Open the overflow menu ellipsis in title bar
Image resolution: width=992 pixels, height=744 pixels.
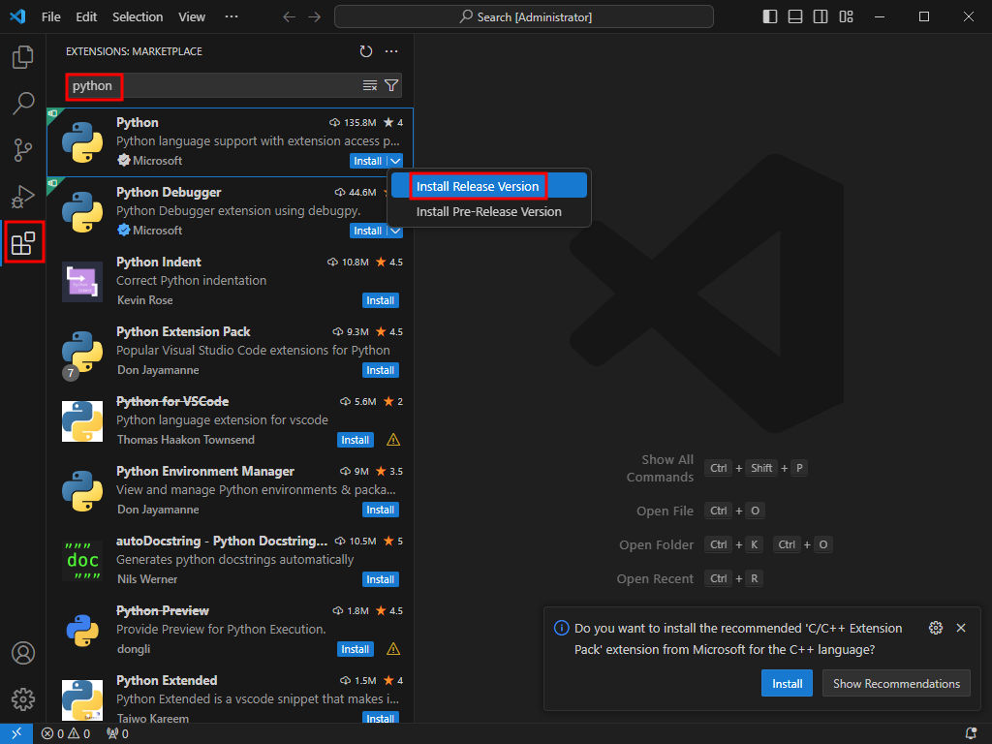pyautogui.click(x=232, y=17)
